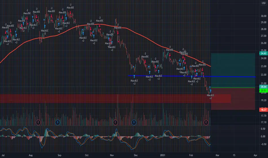Screen dimensions: 268x158
Task: Select the green 20.51 entry price label
Action: click(263, 90)
